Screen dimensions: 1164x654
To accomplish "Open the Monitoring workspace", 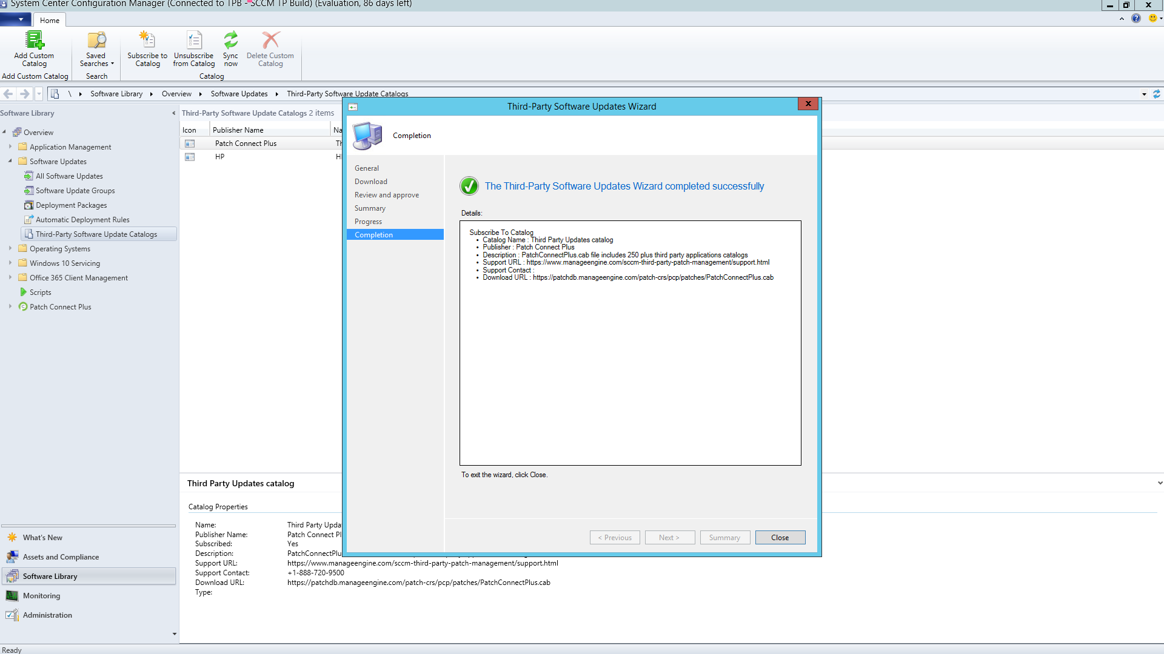I will click(x=41, y=596).
